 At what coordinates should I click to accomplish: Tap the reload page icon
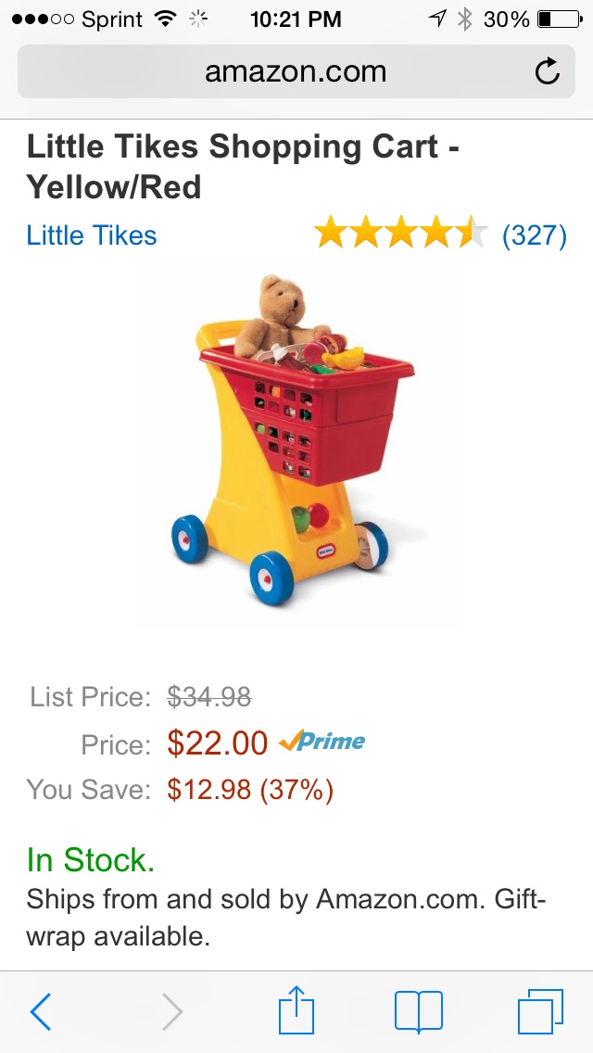[548, 71]
